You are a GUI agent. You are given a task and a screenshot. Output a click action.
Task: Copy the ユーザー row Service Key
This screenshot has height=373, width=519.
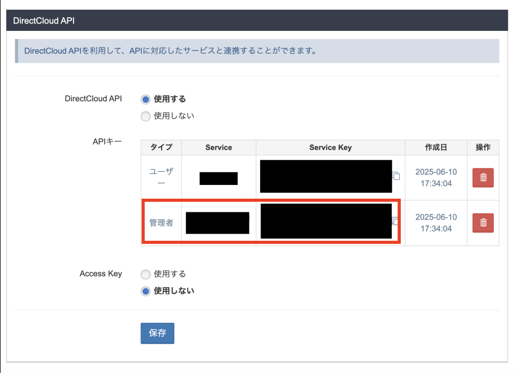click(396, 176)
